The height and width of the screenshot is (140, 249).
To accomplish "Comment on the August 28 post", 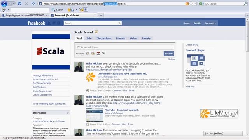I will [x=117, y=91].
